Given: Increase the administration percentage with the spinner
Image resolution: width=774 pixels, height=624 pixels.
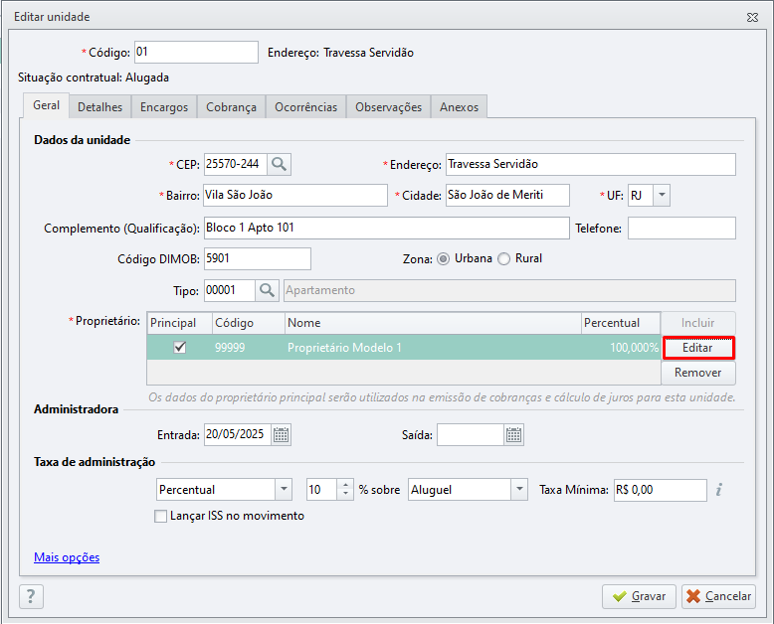Looking at the screenshot, I should 345,485.
